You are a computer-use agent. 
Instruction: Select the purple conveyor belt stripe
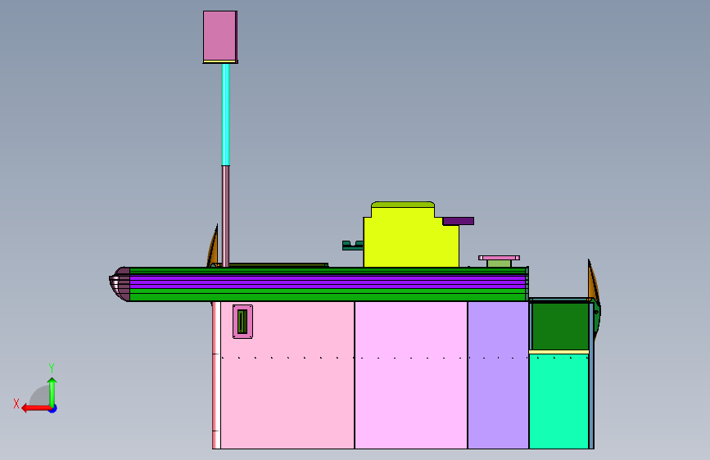pyautogui.click(x=328, y=281)
